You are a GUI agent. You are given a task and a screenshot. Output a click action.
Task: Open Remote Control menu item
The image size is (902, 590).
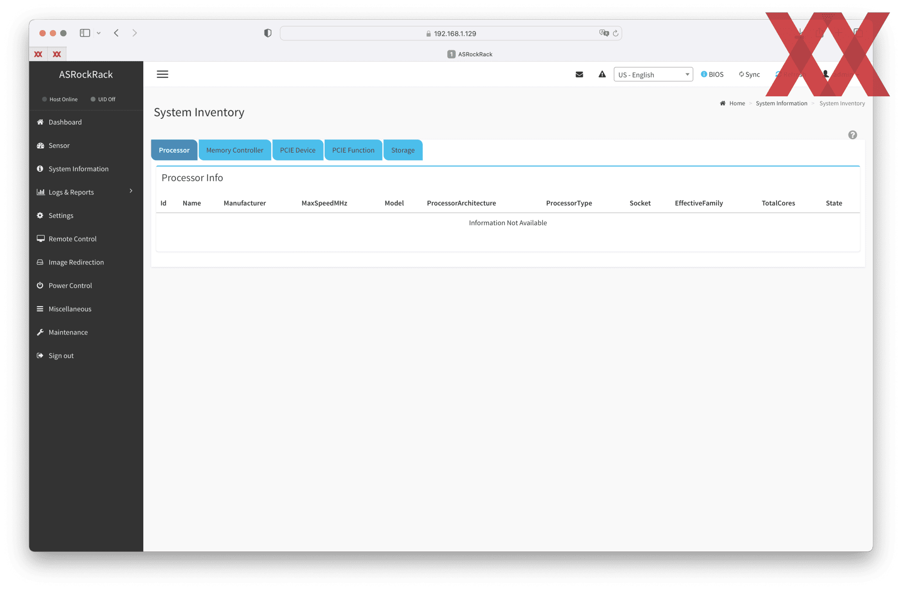[72, 239]
